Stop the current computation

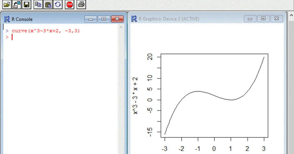69,4
